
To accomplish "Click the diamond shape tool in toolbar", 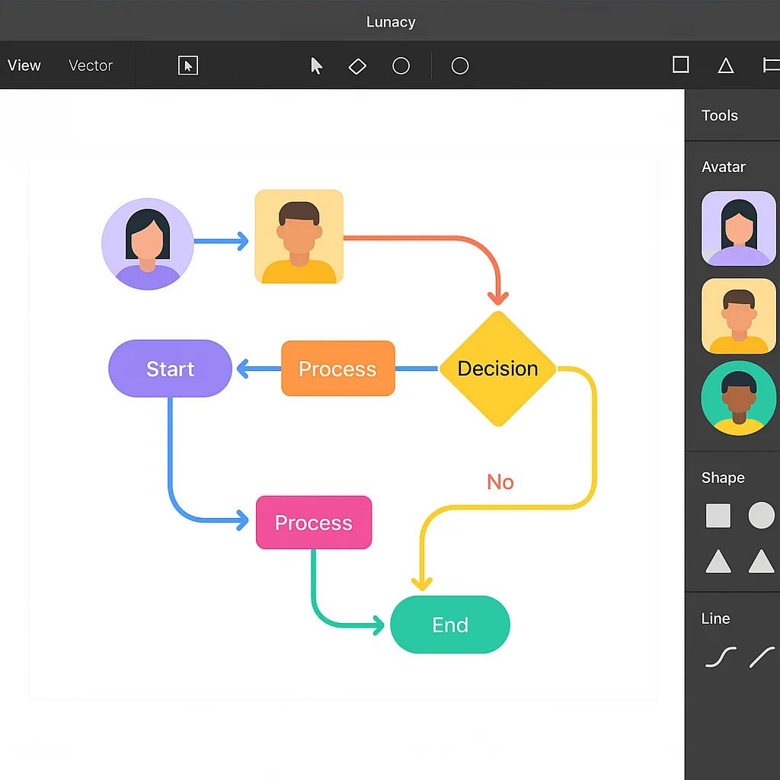I will pyautogui.click(x=357, y=66).
